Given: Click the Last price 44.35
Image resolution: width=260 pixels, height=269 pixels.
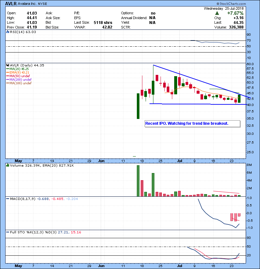Looking at the screenshot, I should pos(239,23).
